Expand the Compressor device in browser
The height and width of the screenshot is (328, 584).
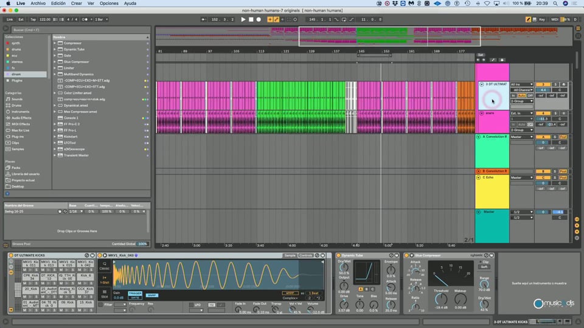55,43
